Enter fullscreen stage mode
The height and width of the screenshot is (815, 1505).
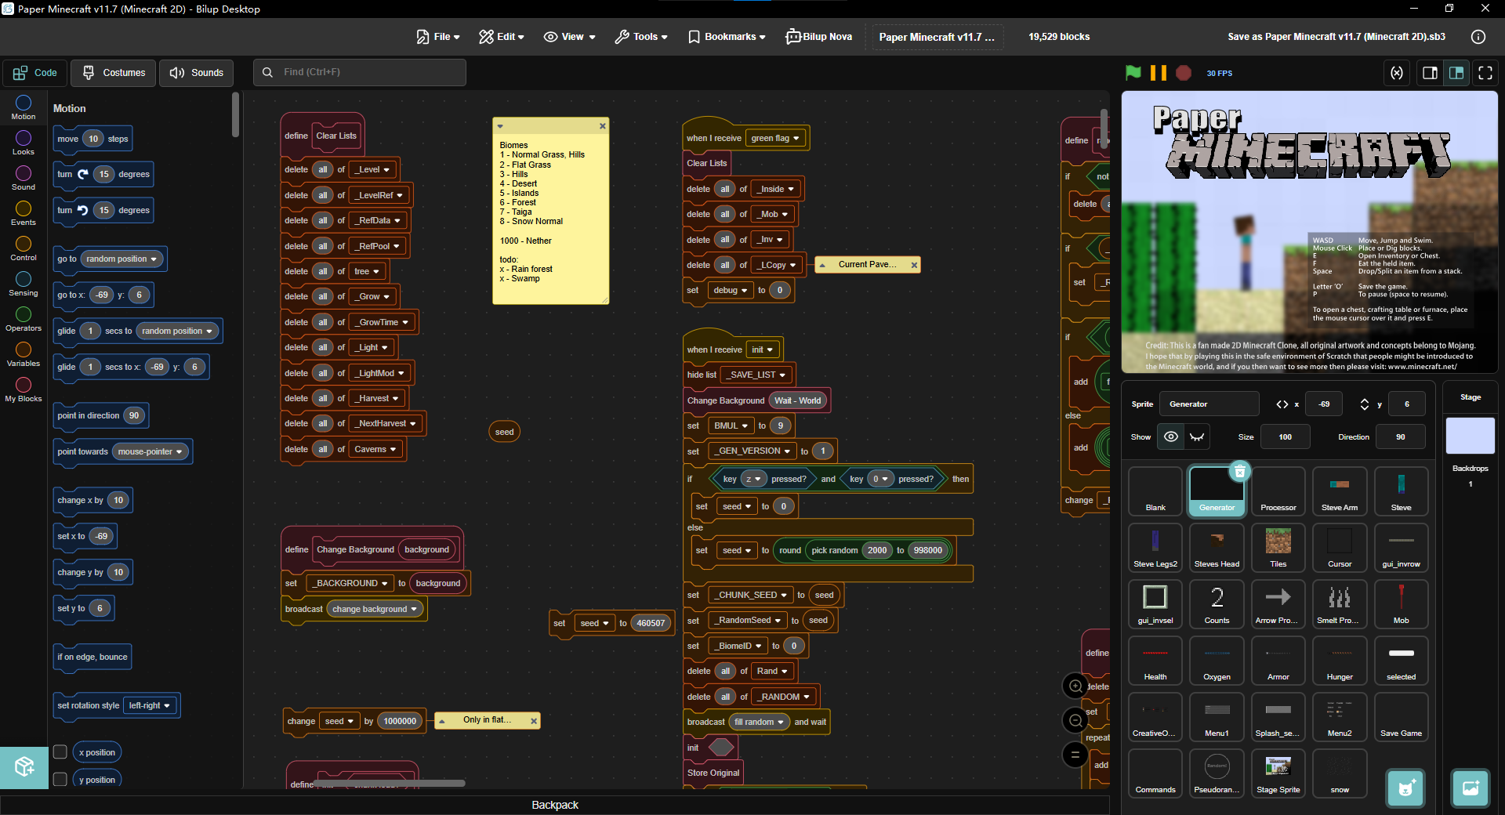(1485, 73)
